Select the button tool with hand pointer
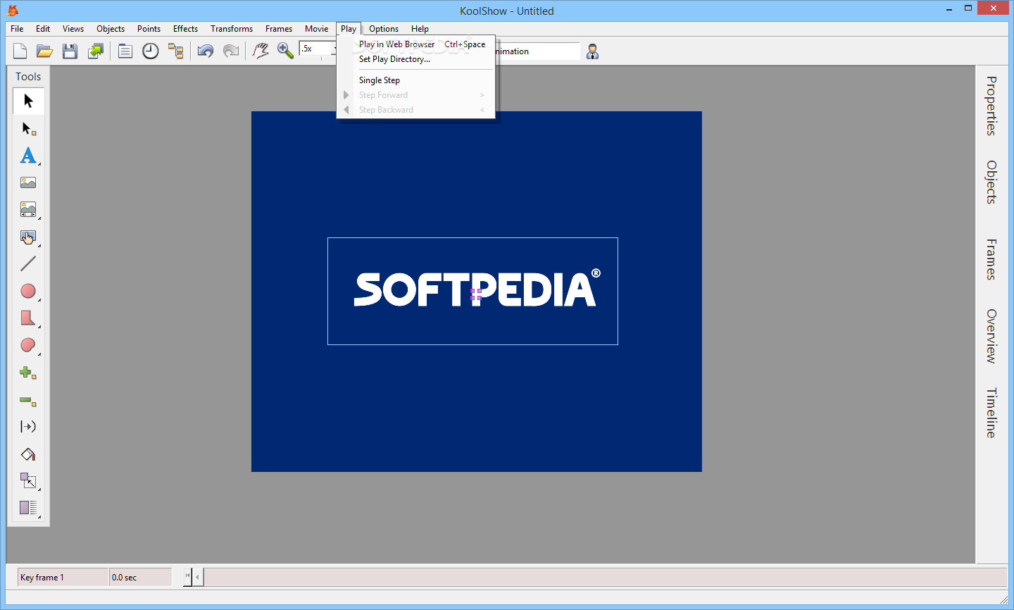 click(28, 237)
